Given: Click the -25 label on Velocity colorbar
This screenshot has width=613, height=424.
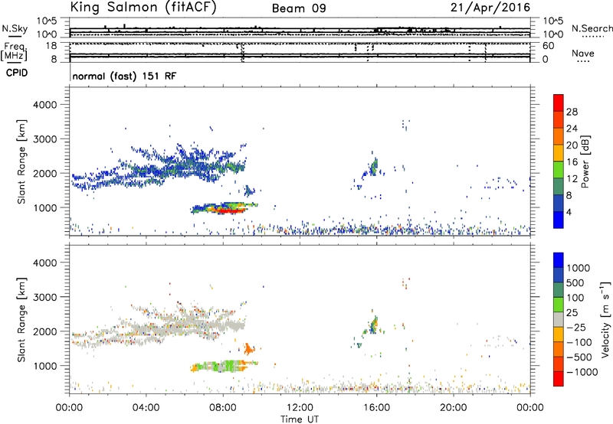Looking at the screenshot, I should (x=576, y=327).
